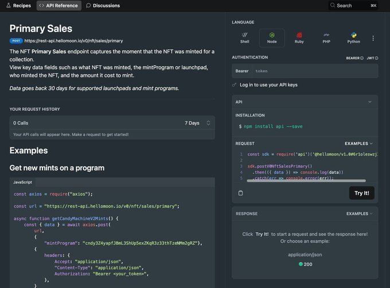This screenshot has width=390, height=288.
Task: Click the JWT info icon
Action: click(377, 58)
